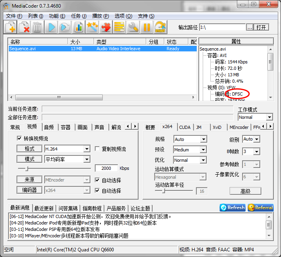The width and height of the screenshot is (281, 257).
Task: Click the bar chart statistics icon
Action: point(79,27)
